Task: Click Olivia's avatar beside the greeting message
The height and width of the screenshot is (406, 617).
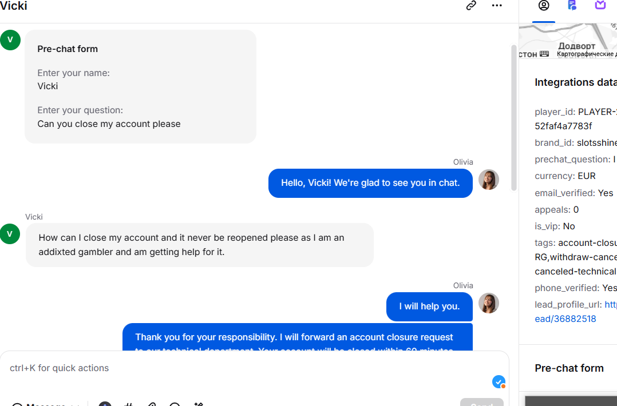Action: 489,180
